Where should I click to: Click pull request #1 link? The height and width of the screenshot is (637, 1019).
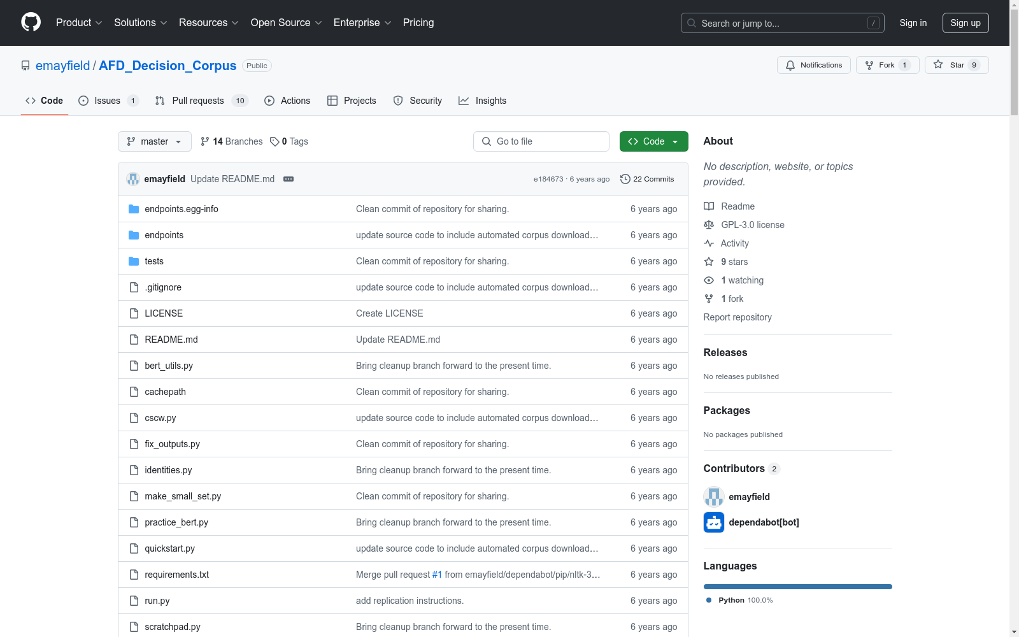point(437,575)
